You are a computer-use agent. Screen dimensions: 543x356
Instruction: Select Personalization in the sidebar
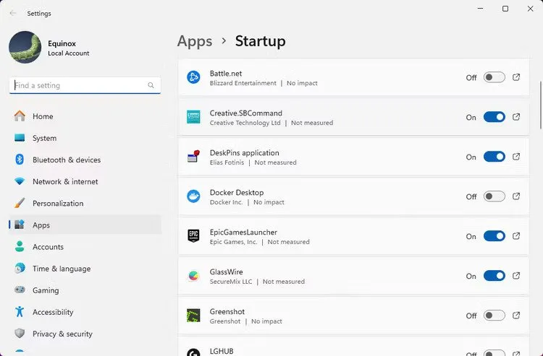click(x=58, y=204)
